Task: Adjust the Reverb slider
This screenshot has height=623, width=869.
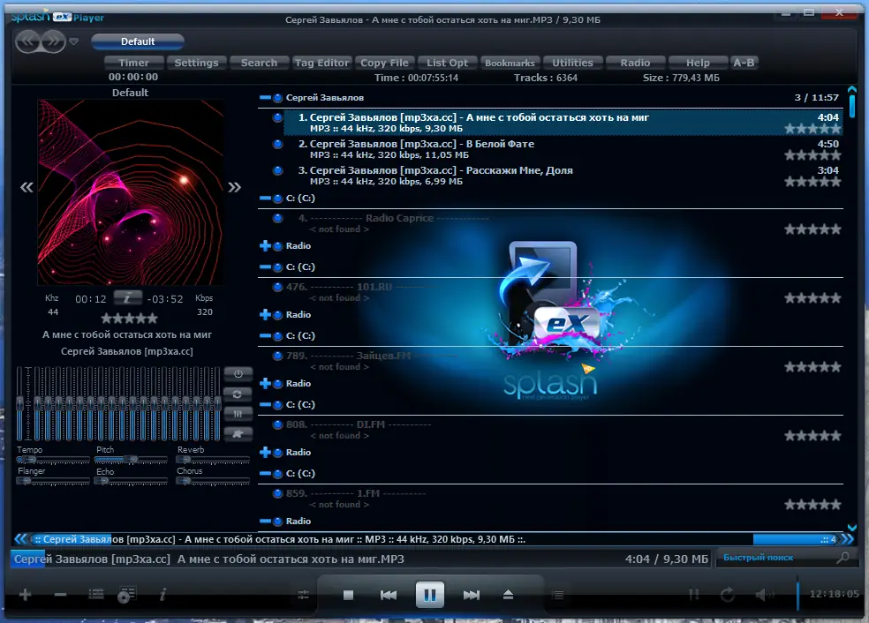Action: (213, 460)
